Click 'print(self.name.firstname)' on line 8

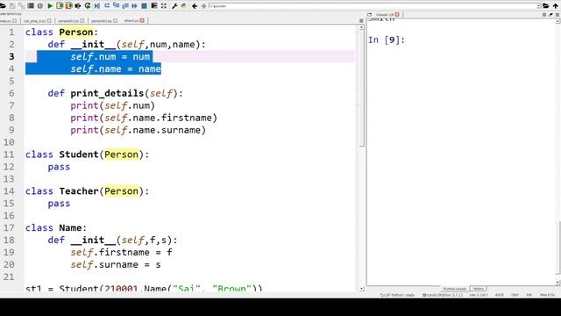[x=144, y=118]
